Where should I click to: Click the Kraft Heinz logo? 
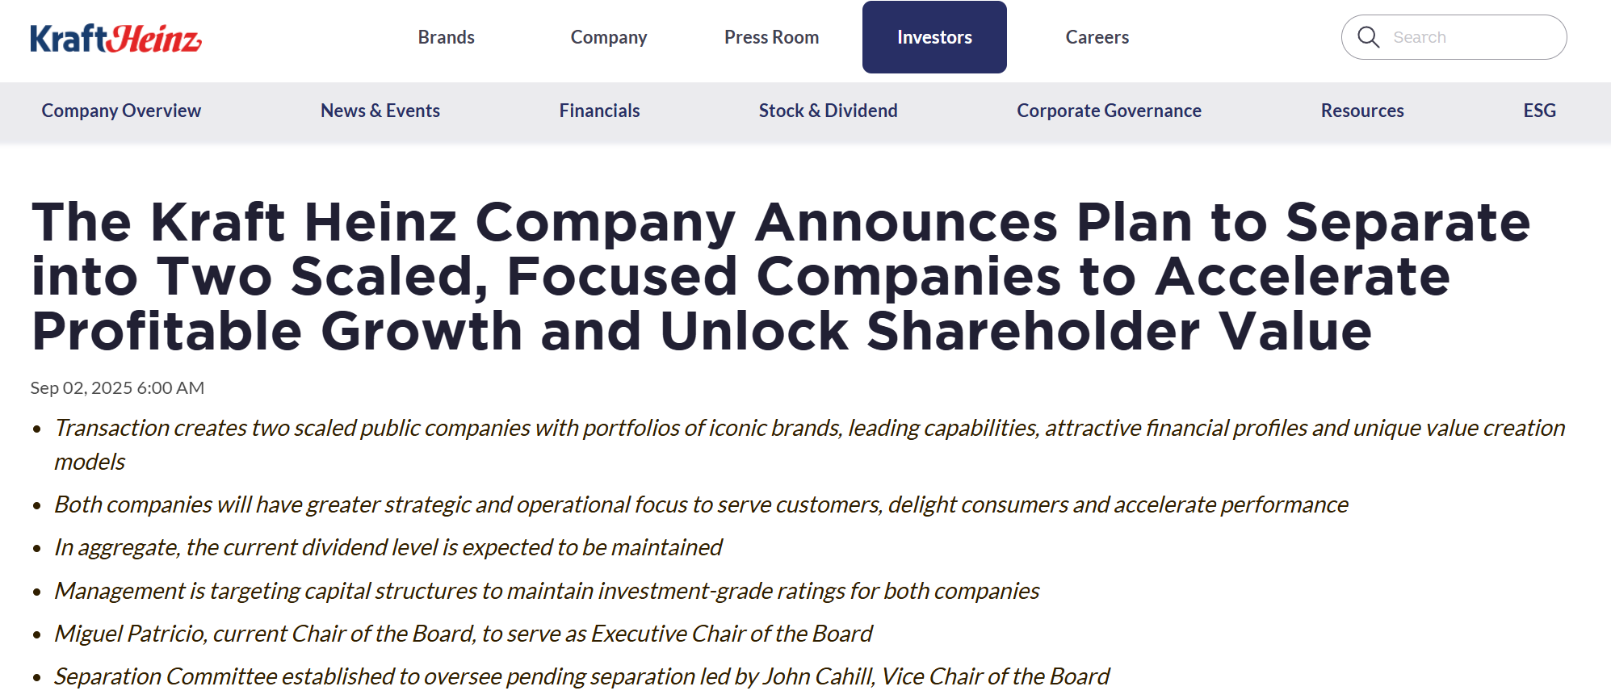coord(115,38)
